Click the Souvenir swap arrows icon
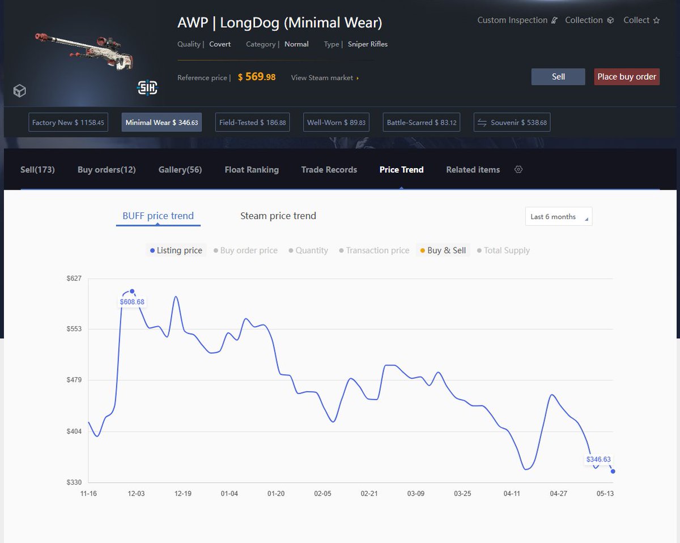The height and width of the screenshot is (543, 680). (482, 122)
